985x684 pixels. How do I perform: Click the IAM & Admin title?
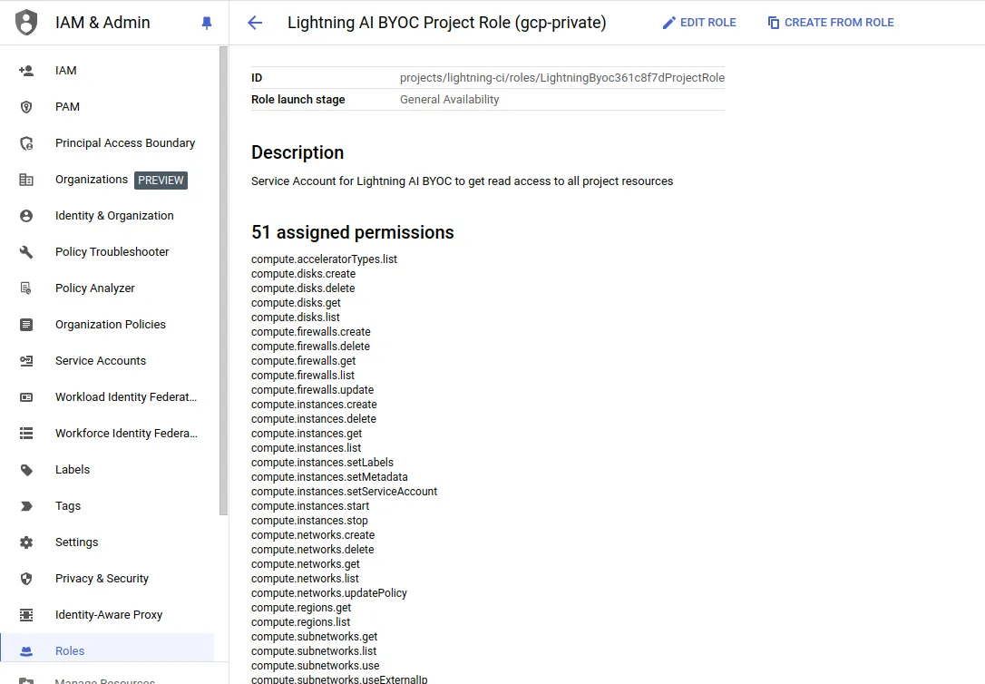tap(102, 23)
